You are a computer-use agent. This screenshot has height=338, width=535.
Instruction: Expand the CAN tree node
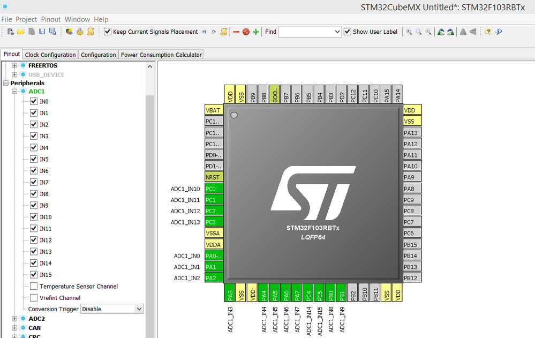(14, 328)
